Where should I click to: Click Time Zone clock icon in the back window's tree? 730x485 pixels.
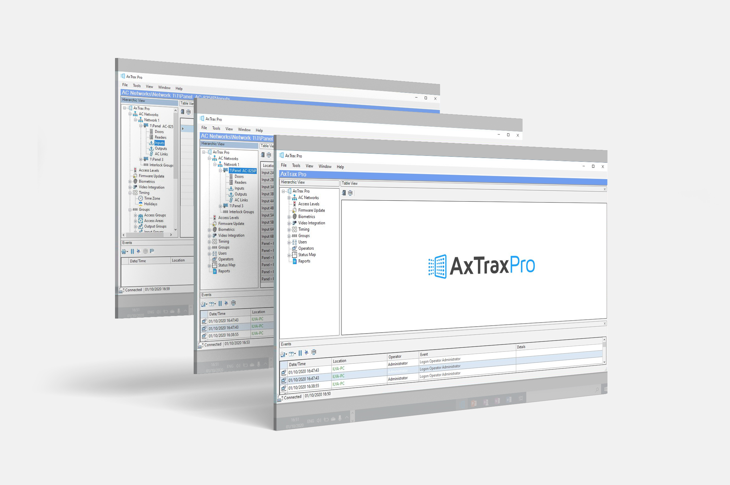(x=141, y=198)
